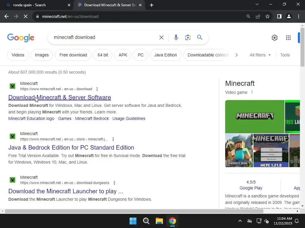Viewport: 305px width, 228px height.
Task: Open options for store minecraft-j result
Action: tap(113, 139)
